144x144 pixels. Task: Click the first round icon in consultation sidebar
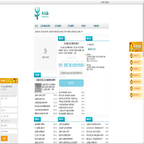(131, 56)
